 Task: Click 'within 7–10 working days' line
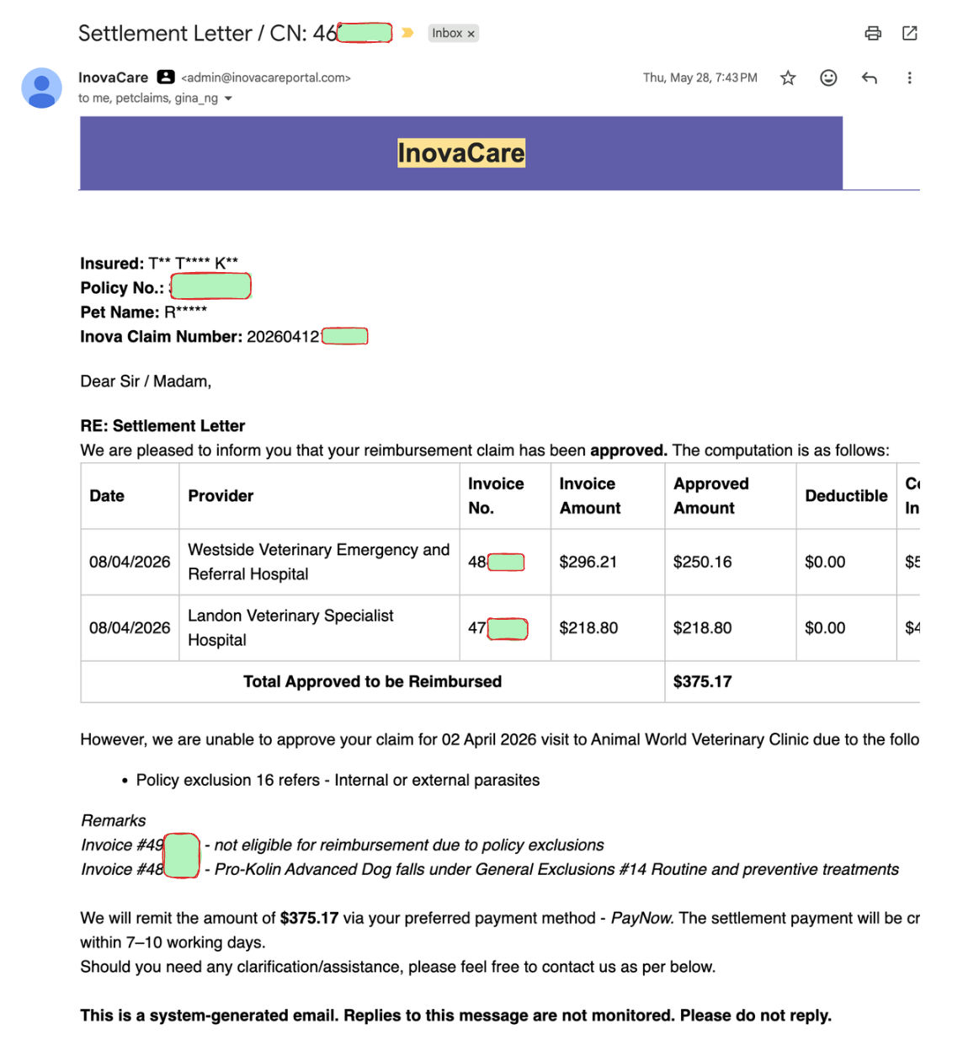pyautogui.click(x=173, y=942)
